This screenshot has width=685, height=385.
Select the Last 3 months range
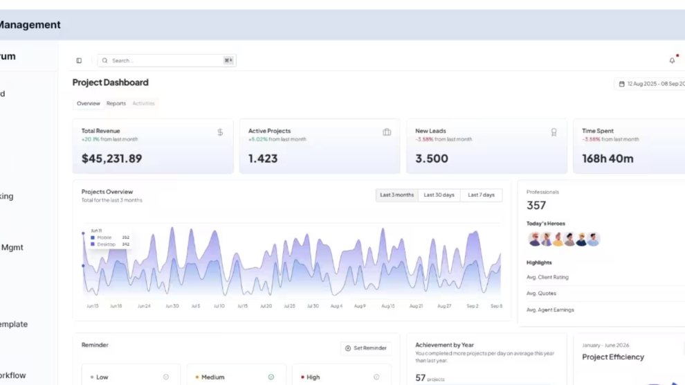[x=396, y=195]
